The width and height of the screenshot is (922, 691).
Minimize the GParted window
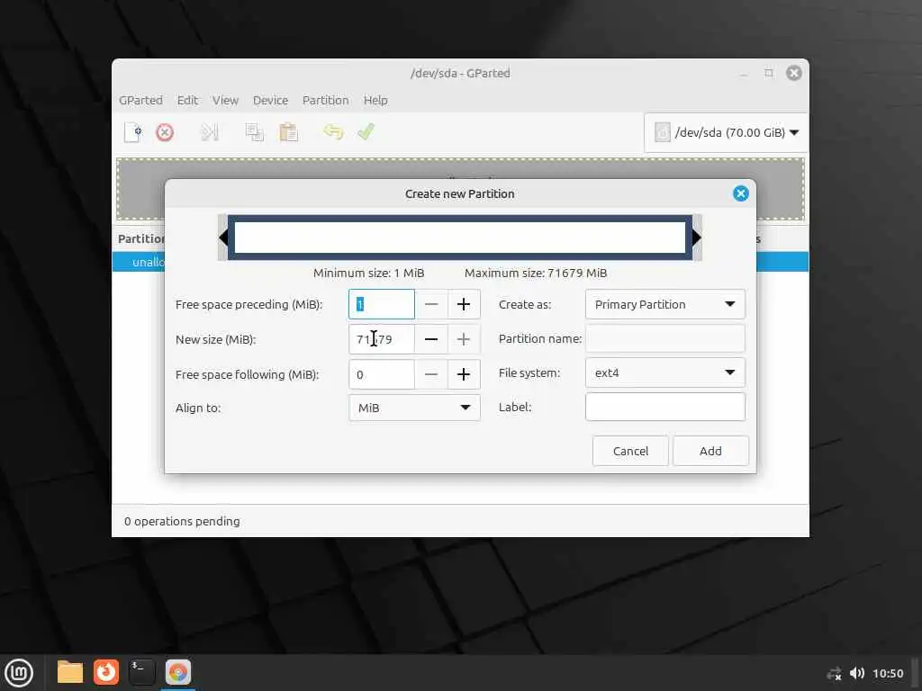pos(744,74)
